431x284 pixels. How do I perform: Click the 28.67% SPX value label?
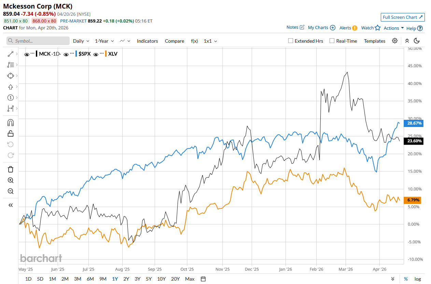pyautogui.click(x=414, y=123)
